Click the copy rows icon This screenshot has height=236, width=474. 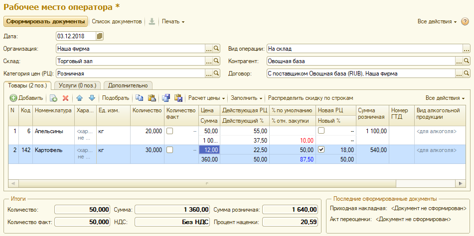[140, 98]
